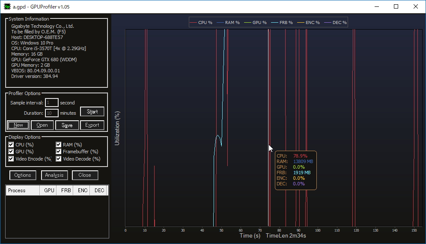Click the Driver version: 384.94 text
This screenshot has width=426, height=244.
(x=35, y=76)
